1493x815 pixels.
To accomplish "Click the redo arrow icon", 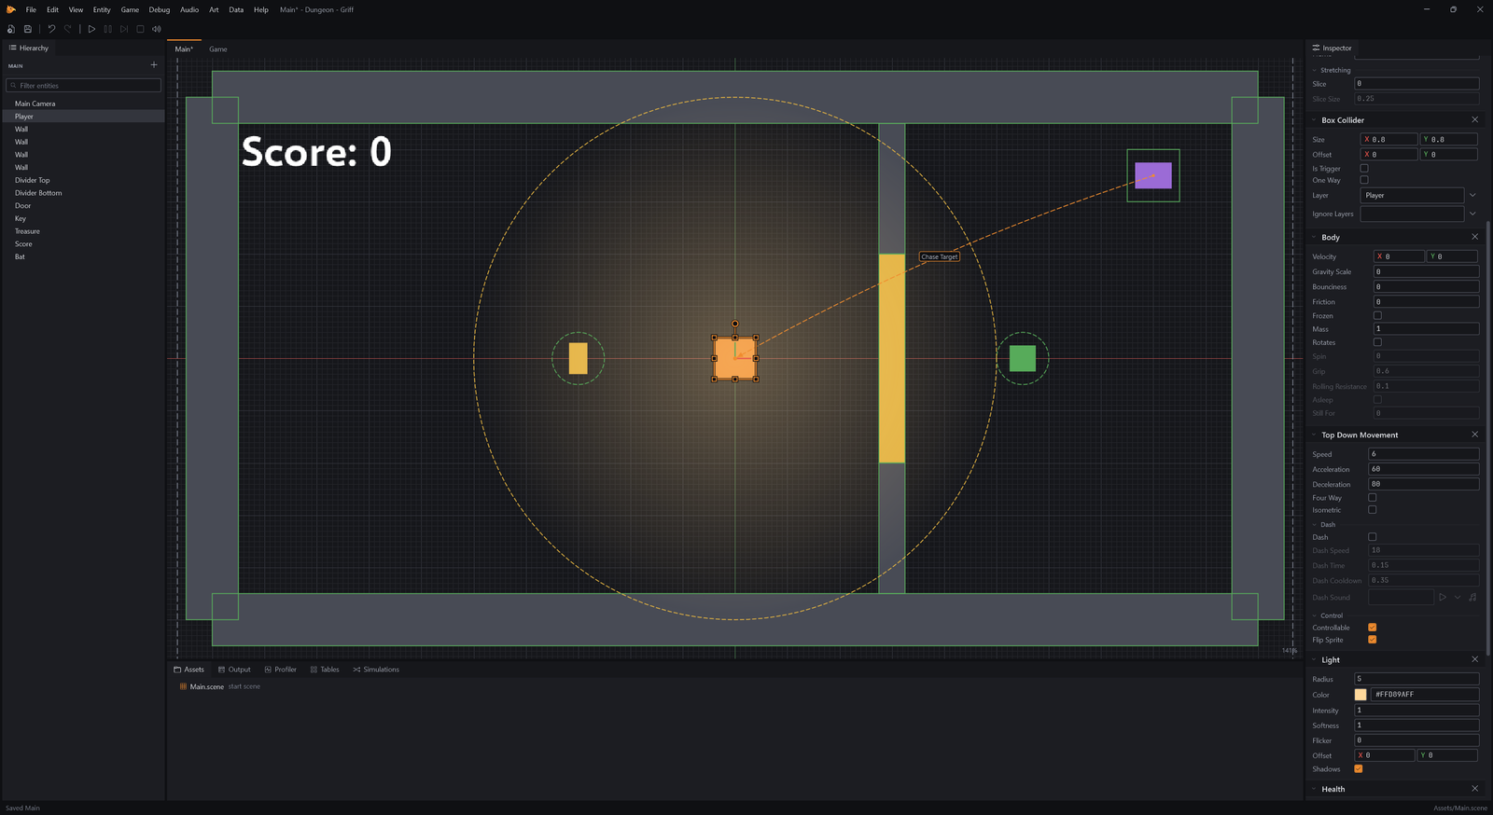I will 68,29.
